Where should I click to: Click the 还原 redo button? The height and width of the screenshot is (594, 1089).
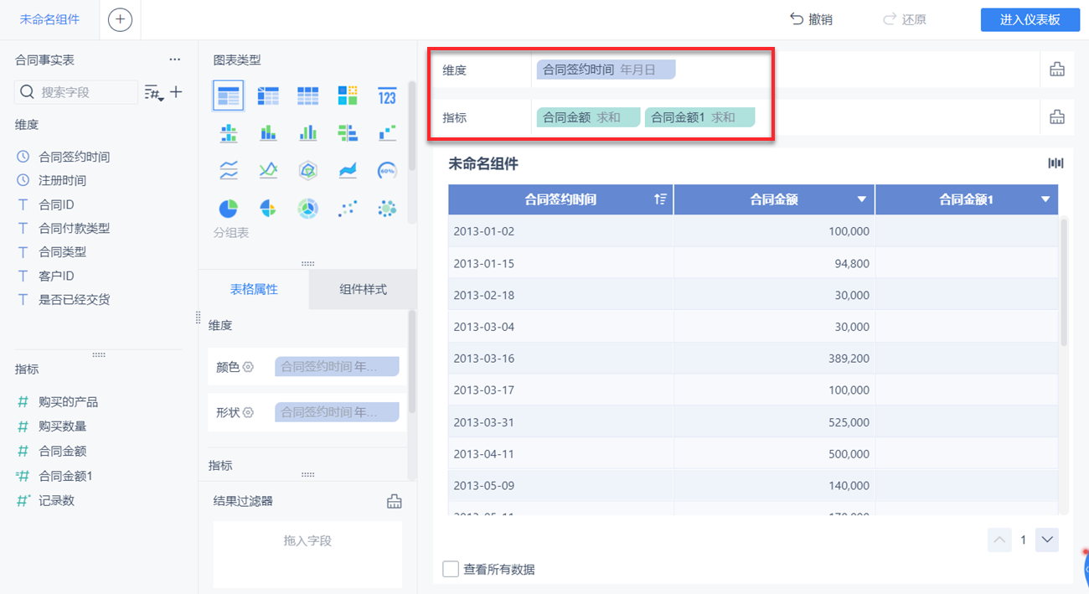[x=905, y=19]
